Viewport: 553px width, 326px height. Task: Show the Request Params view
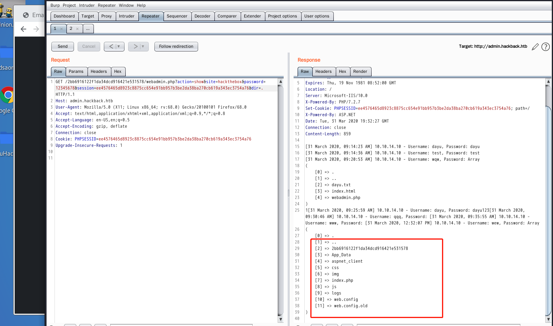pos(76,71)
